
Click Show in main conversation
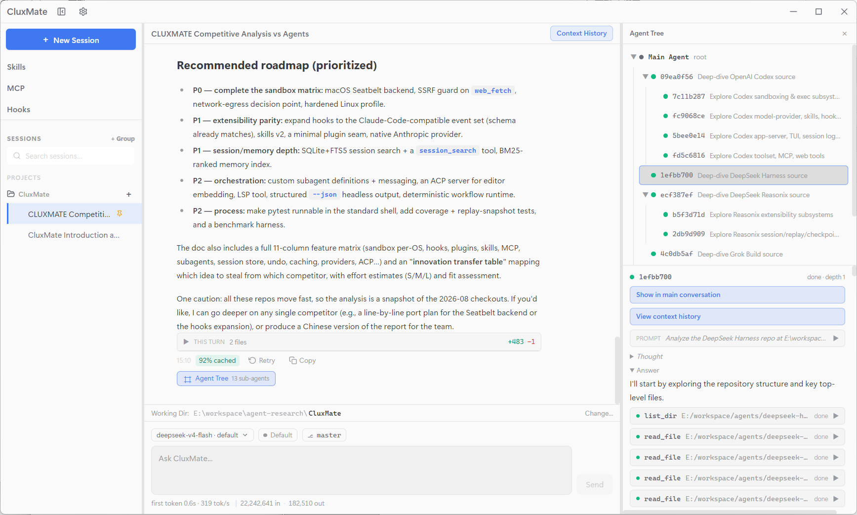pos(737,295)
